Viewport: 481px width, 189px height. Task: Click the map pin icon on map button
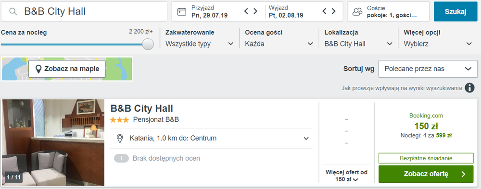[38, 69]
